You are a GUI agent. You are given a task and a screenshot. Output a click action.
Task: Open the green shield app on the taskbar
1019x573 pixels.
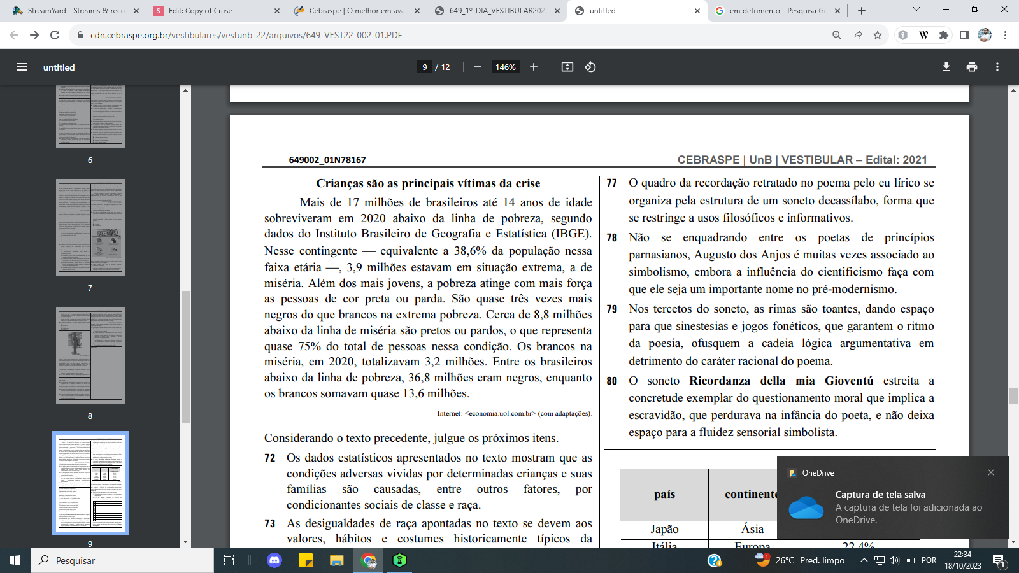point(399,560)
